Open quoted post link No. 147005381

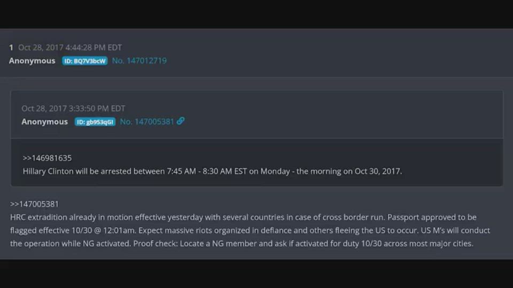[x=147, y=122]
